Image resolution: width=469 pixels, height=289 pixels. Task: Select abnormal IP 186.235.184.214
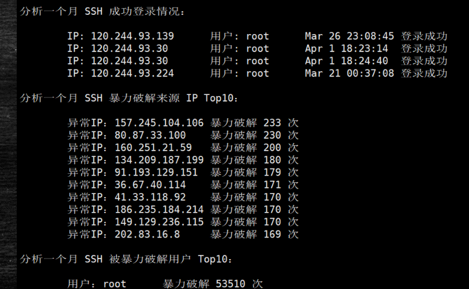tap(159, 210)
